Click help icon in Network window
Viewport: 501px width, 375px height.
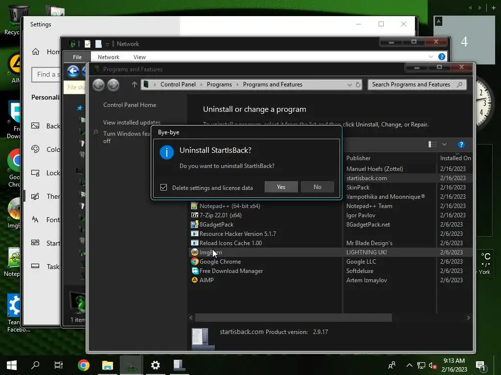[442, 57]
